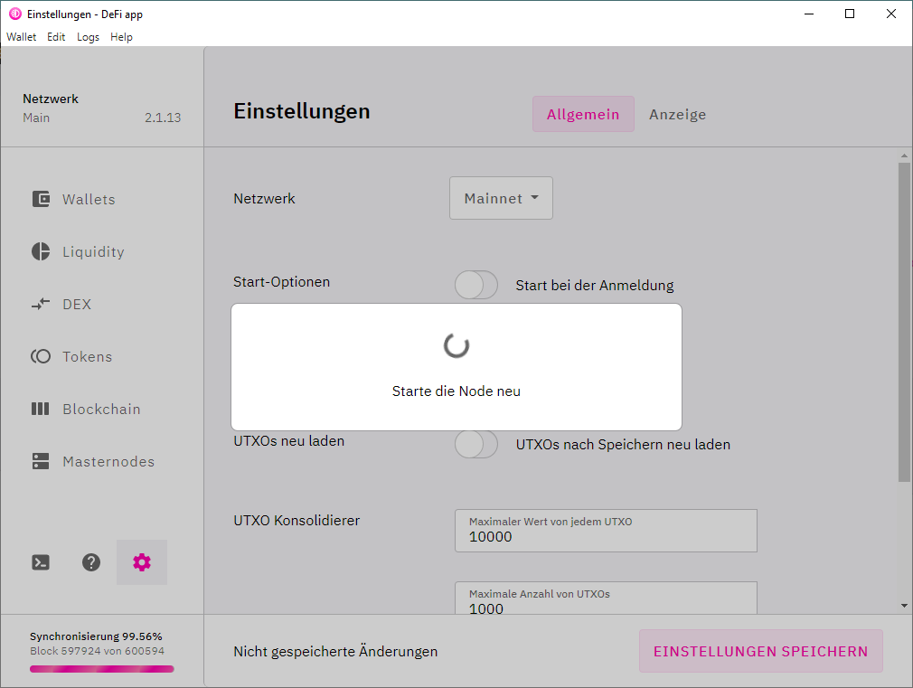Open the console terminal icon
Image resolution: width=913 pixels, height=688 pixels.
(x=41, y=562)
